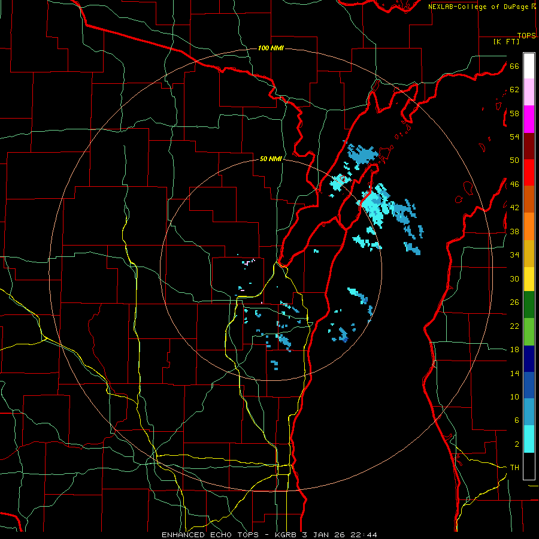
Task: Click the 18 legend value label
Action: [x=514, y=350]
